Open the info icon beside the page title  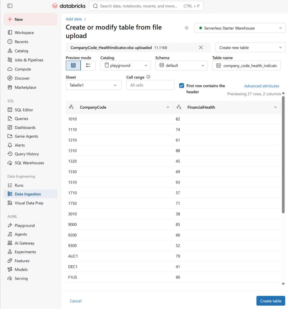tap(187, 28)
